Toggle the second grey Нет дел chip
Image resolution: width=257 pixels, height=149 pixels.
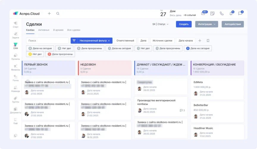143,48
